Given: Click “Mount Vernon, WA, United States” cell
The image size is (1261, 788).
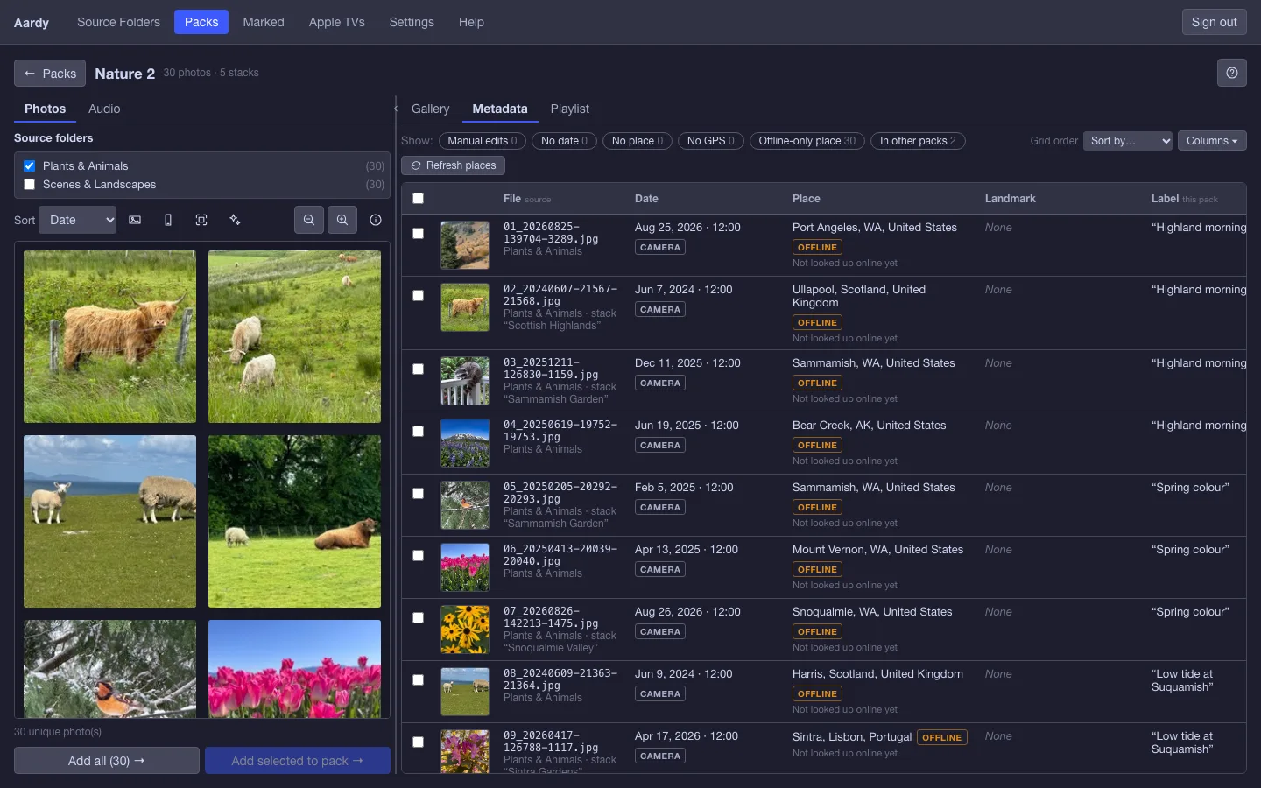Looking at the screenshot, I should point(877,550).
